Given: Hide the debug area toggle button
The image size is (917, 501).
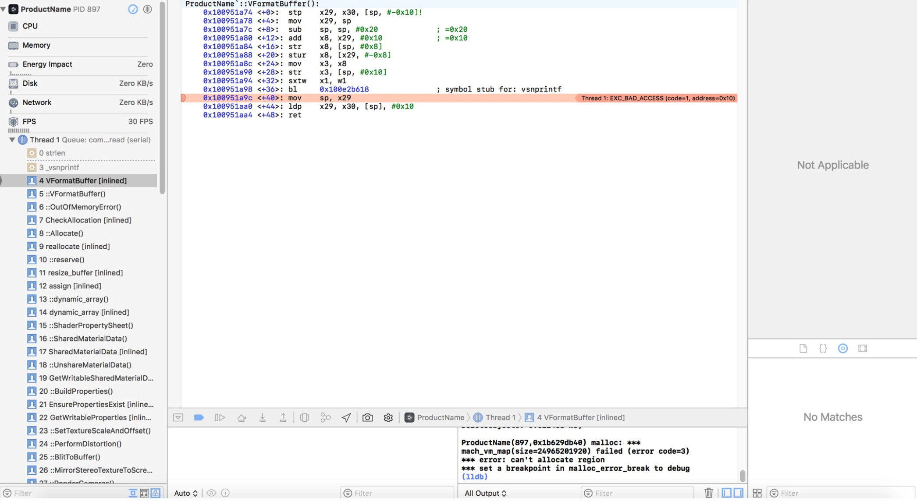Looking at the screenshot, I should [x=178, y=417].
